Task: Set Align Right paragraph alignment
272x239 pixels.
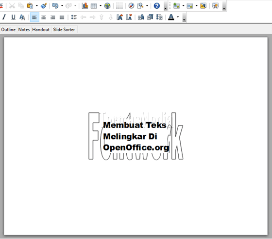Action: [53, 17]
